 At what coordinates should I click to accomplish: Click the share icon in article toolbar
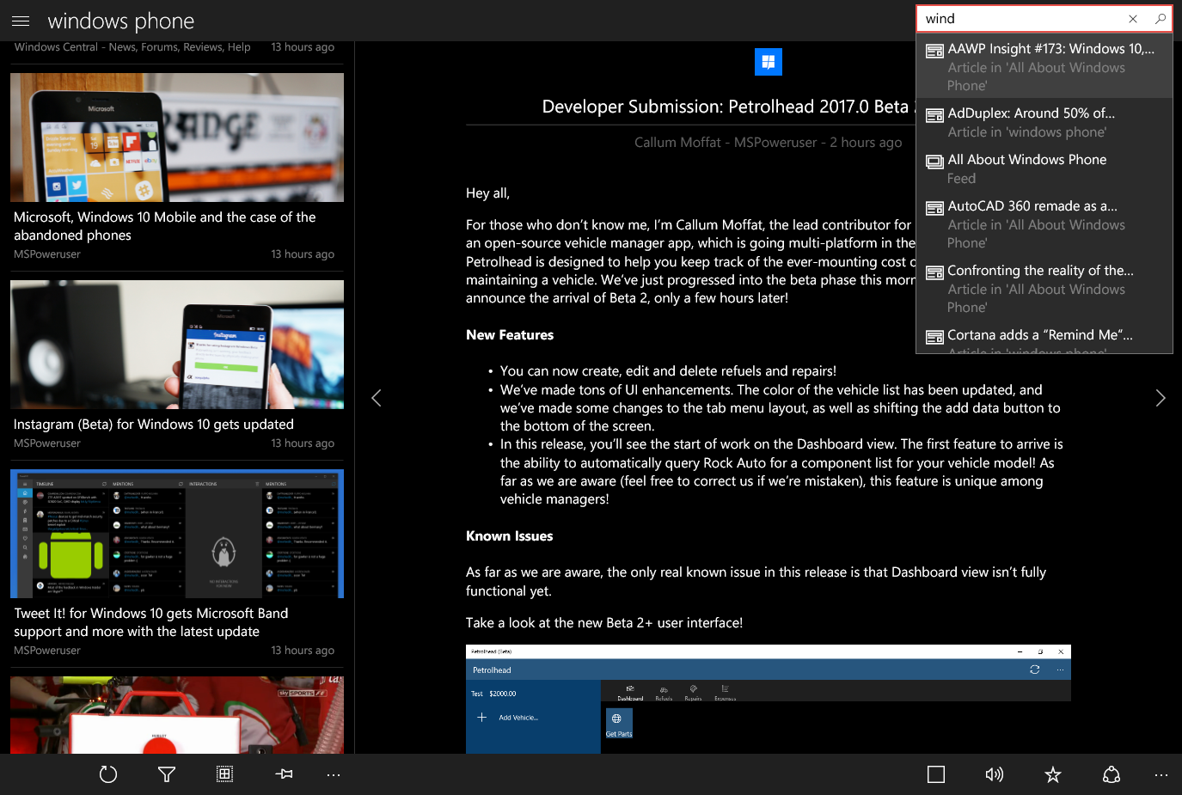(1112, 774)
